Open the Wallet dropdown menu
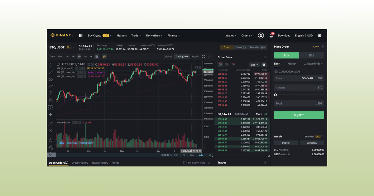This screenshot has width=374, height=196. tap(231, 35)
